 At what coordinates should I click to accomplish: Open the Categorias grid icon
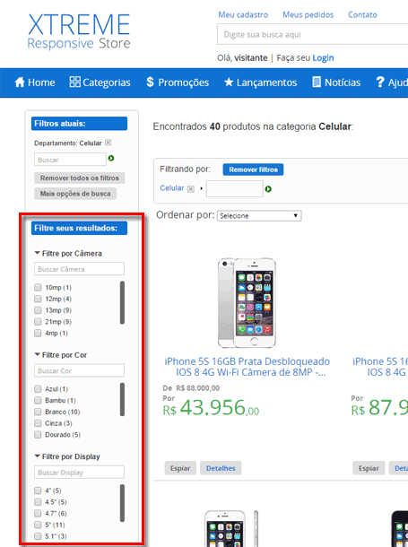[74, 82]
